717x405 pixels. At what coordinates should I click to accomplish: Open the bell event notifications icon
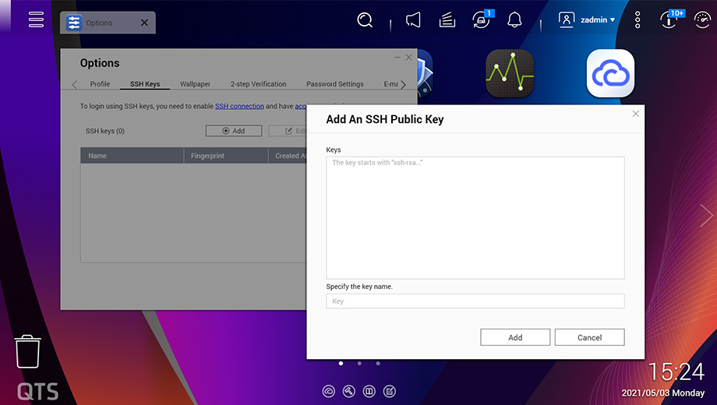point(514,20)
